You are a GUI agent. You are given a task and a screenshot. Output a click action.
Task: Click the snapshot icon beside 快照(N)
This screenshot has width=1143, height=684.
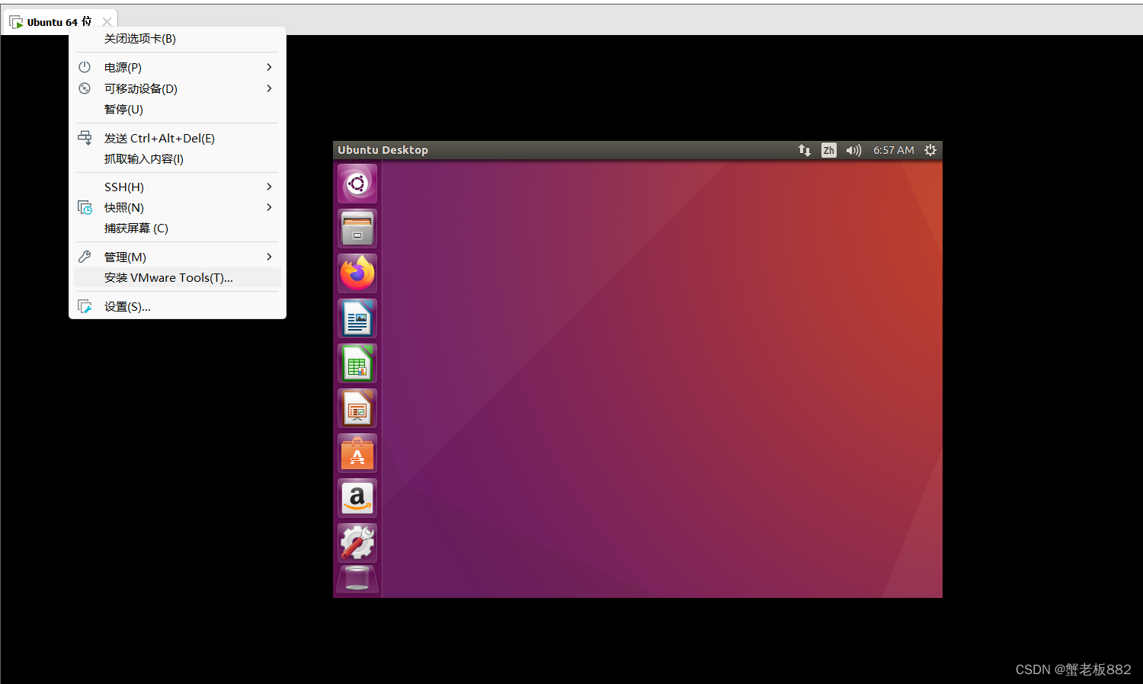point(85,207)
